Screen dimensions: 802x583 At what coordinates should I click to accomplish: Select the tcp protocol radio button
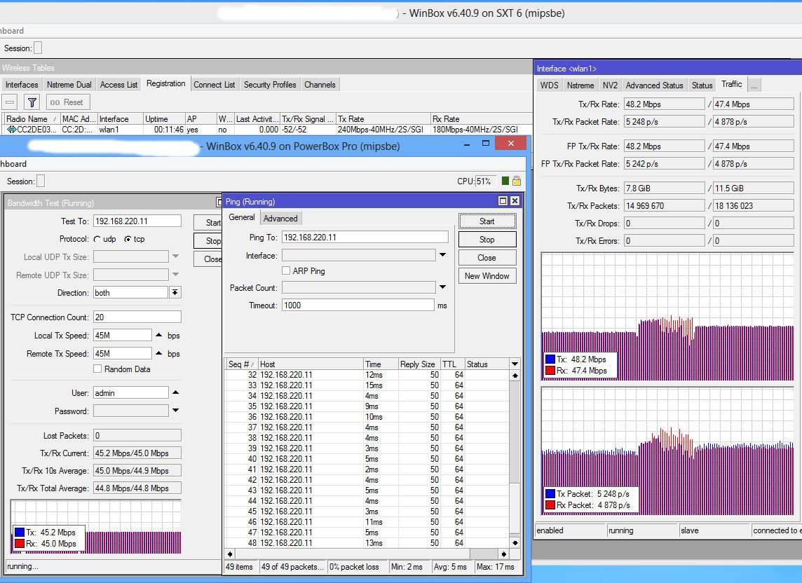point(128,239)
